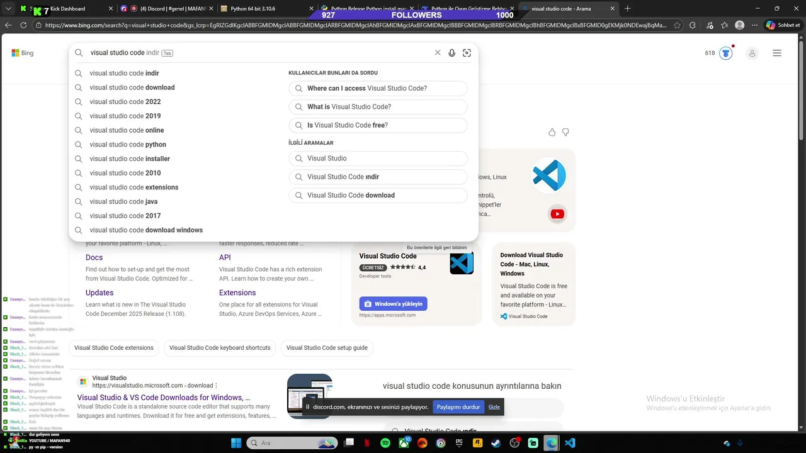Ask What is Visual Studio Code?

pos(378,107)
